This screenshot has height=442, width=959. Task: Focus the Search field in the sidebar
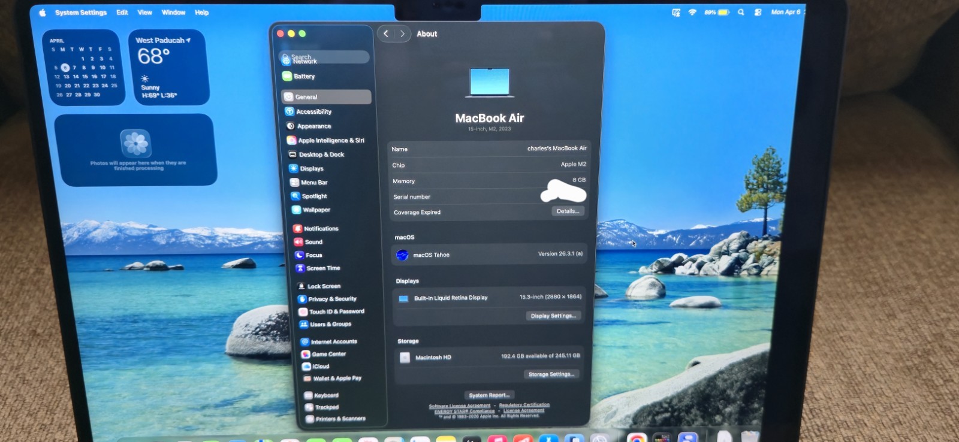click(324, 57)
